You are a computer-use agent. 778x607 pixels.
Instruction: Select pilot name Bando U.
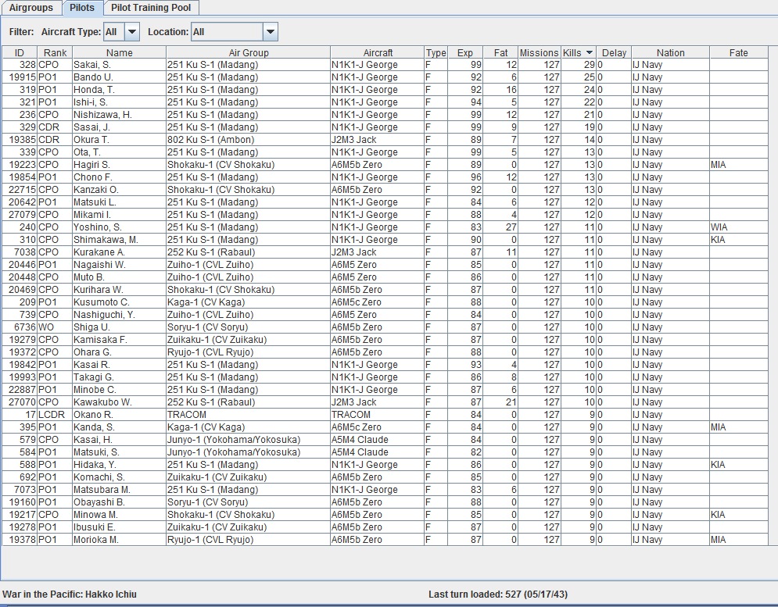click(93, 77)
